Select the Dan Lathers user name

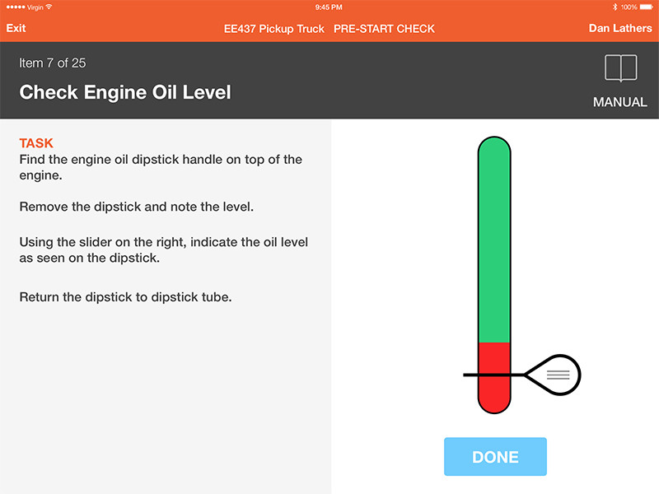pyautogui.click(x=620, y=28)
